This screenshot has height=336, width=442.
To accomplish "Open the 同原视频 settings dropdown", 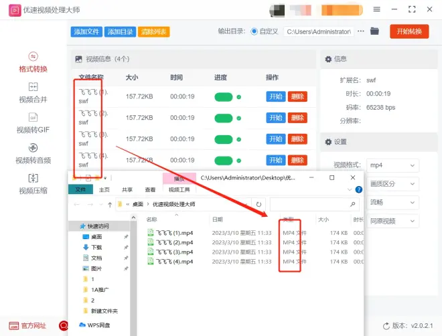I will tap(394, 221).
